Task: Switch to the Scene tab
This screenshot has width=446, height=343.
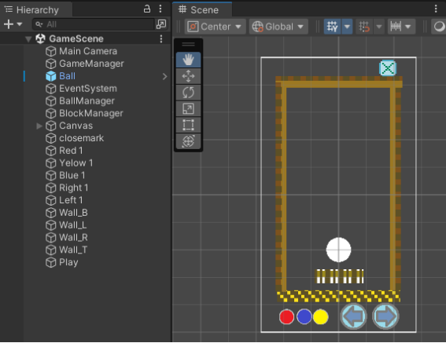Action: (202, 10)
